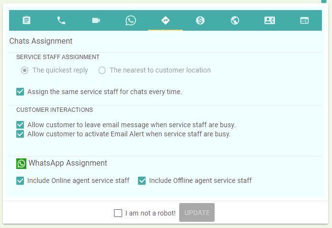Screen dimensions: 332x228
Task: Open the contact card tab icon
Action: [270, 20]
